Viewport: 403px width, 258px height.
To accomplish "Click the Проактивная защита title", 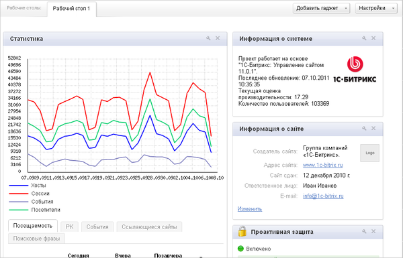I will click(282, 232).
